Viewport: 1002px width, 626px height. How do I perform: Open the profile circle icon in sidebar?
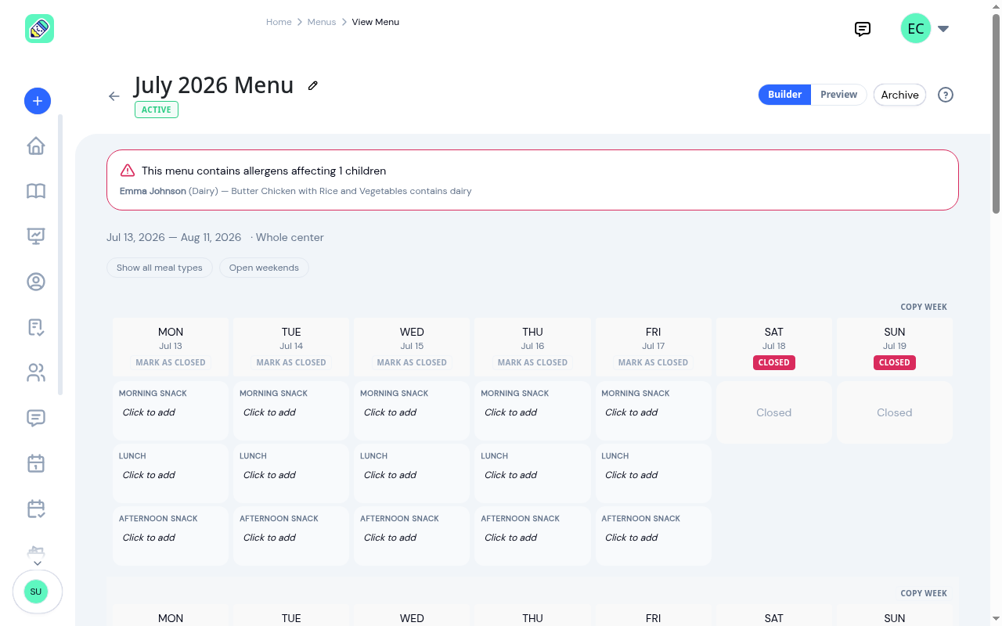[x=36, y=282]
